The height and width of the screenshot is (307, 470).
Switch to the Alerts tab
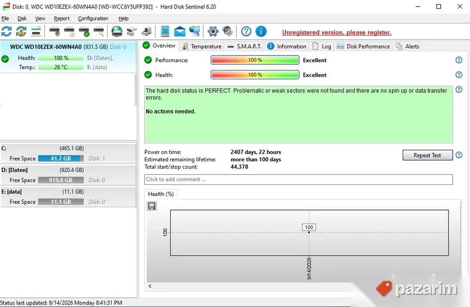[x=408, y=46]
